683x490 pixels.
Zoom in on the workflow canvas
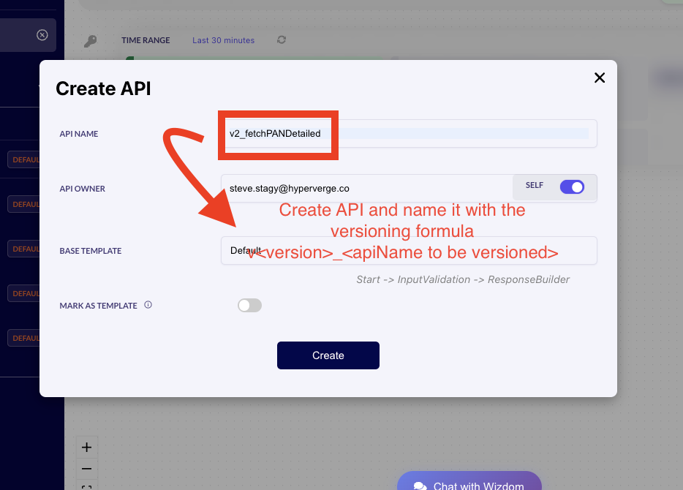[86, 446]
